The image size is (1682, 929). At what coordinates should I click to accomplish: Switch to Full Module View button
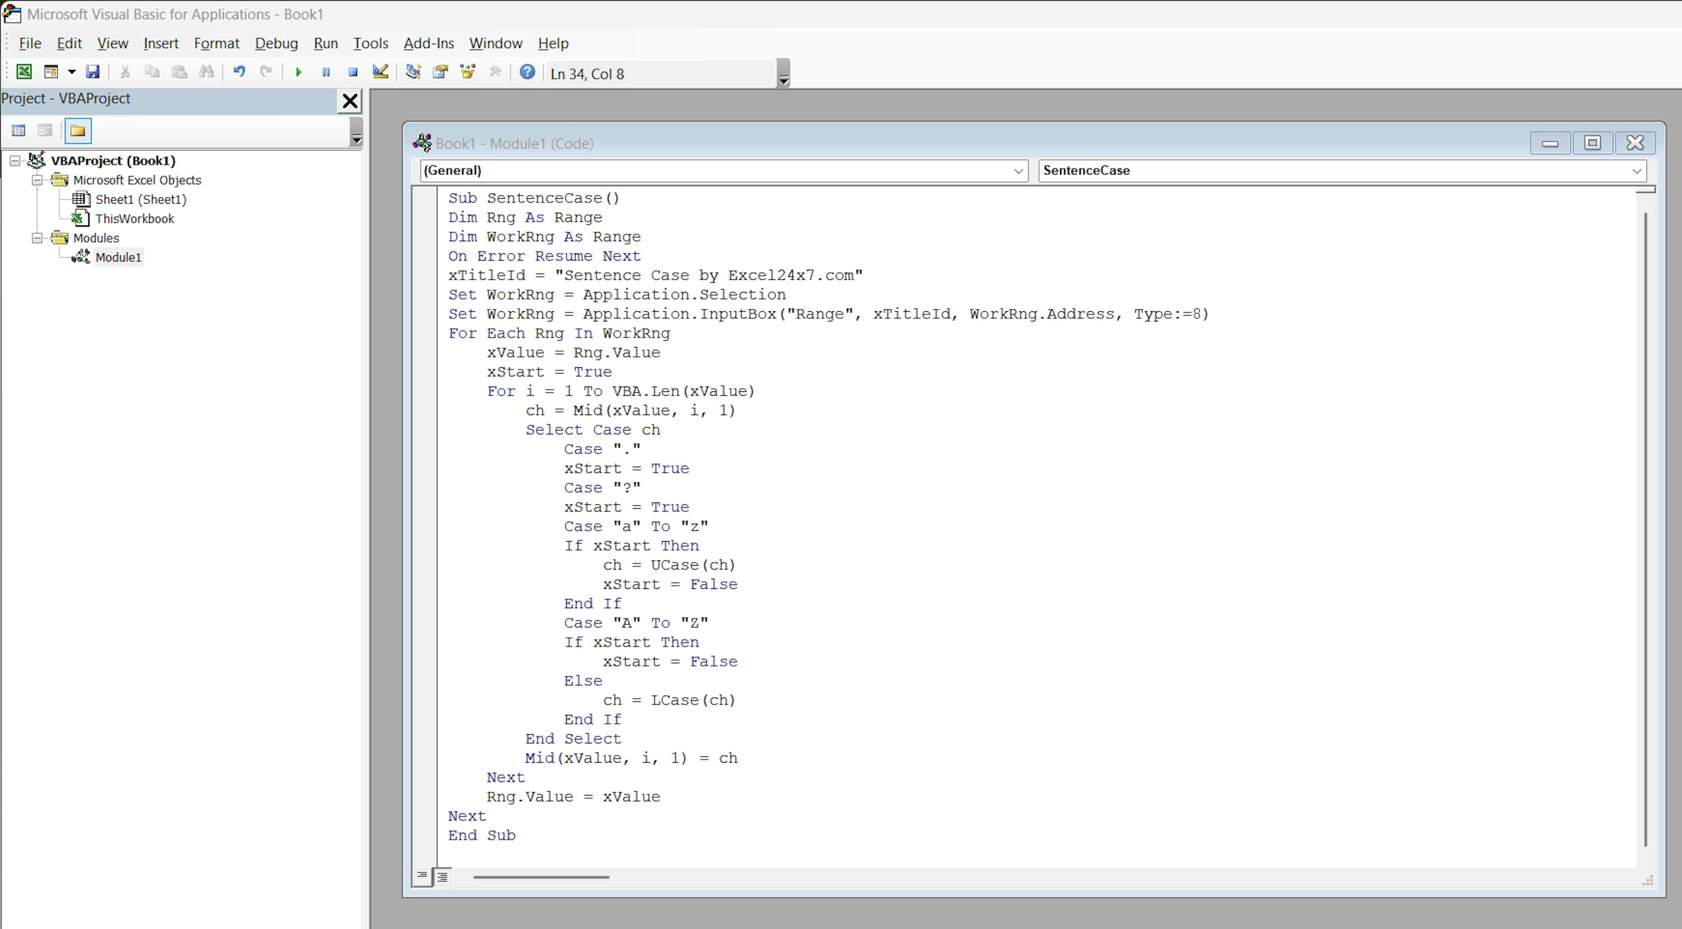(x=443, y=876)
